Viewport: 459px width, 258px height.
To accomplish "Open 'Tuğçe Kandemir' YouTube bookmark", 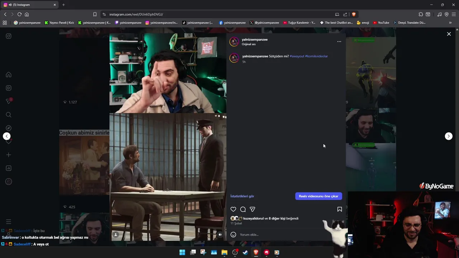I will [299, 23].
